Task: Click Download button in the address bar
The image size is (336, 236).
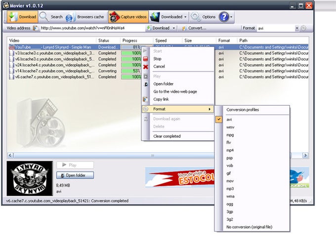Action: (158, 28)
